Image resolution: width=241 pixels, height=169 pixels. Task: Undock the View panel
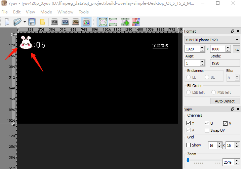(233, 109)
